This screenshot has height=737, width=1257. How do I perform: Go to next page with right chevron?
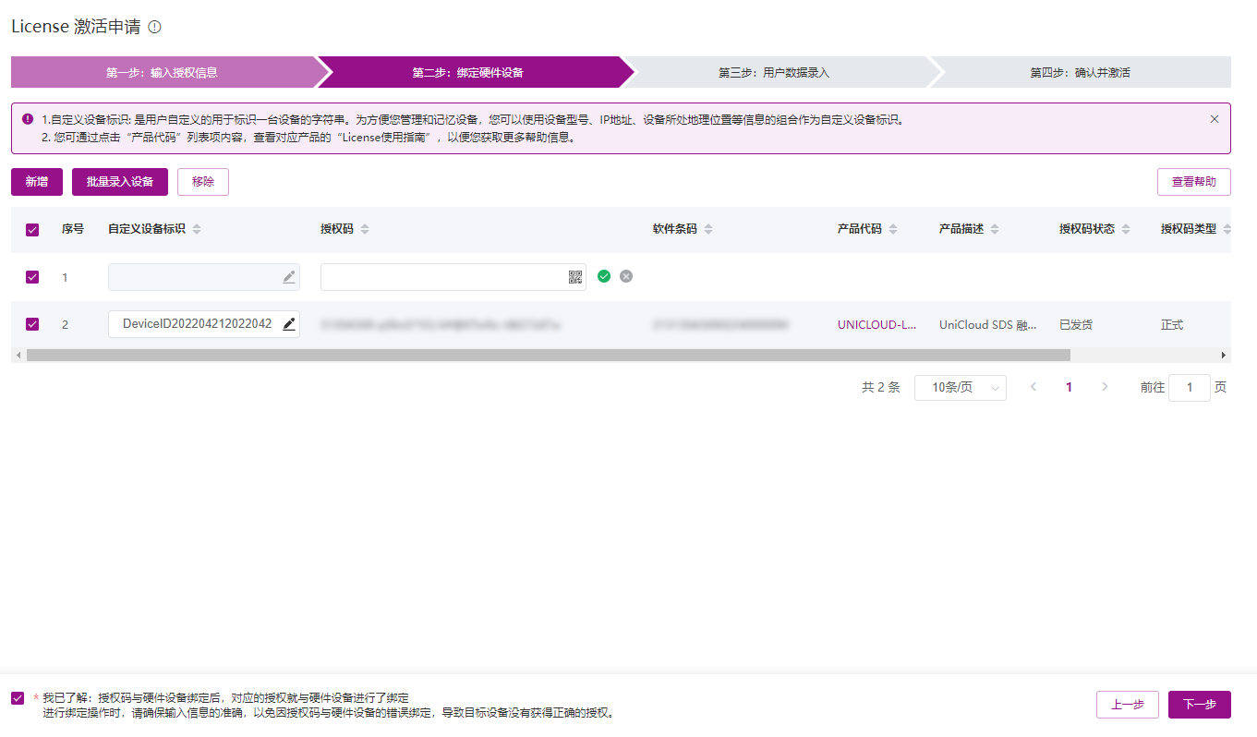click(x=1105, y=387)
